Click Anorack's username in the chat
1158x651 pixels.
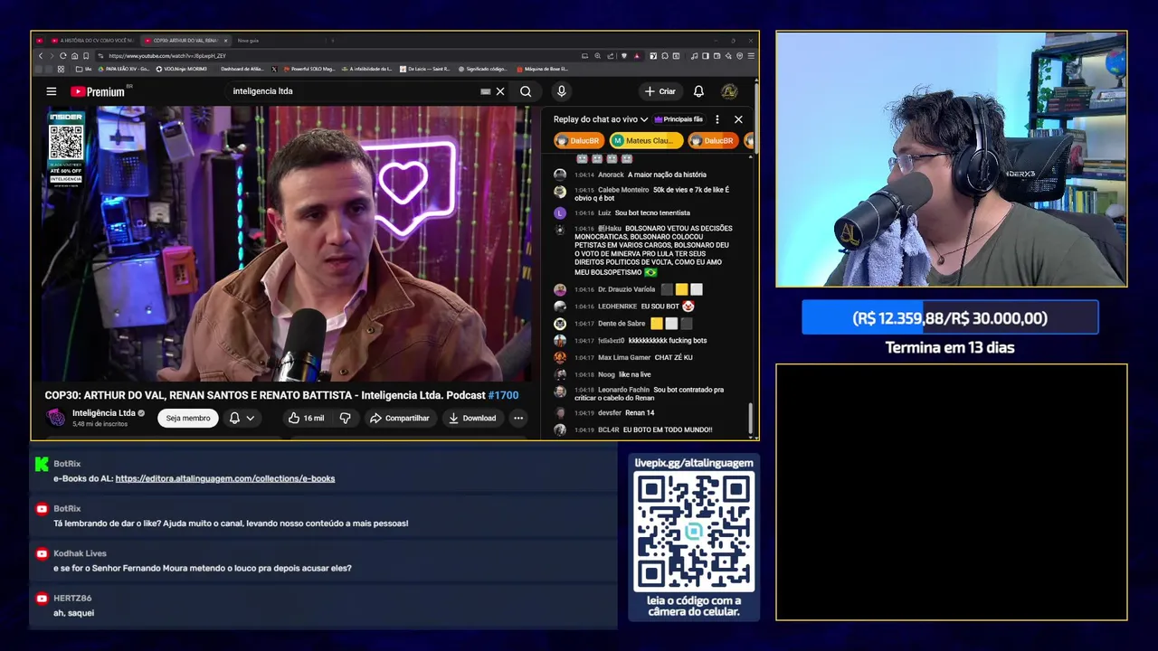pos(611,175)
